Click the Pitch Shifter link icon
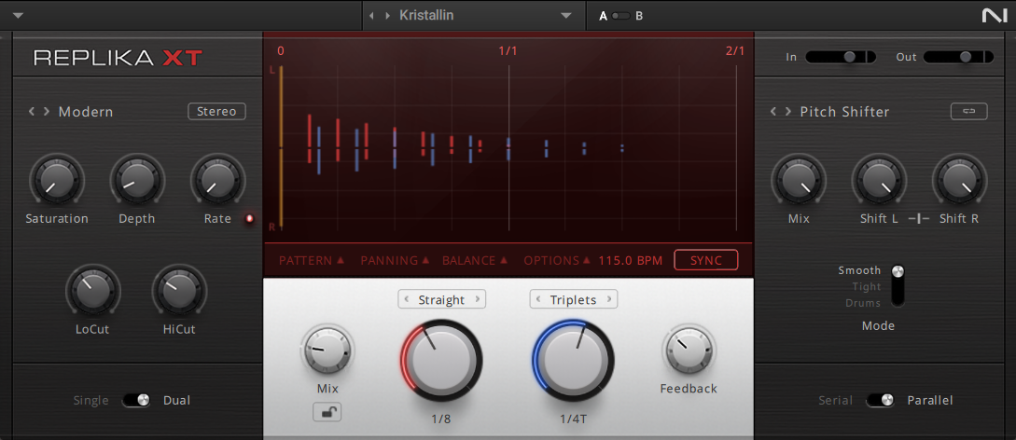 pos(968,111)
